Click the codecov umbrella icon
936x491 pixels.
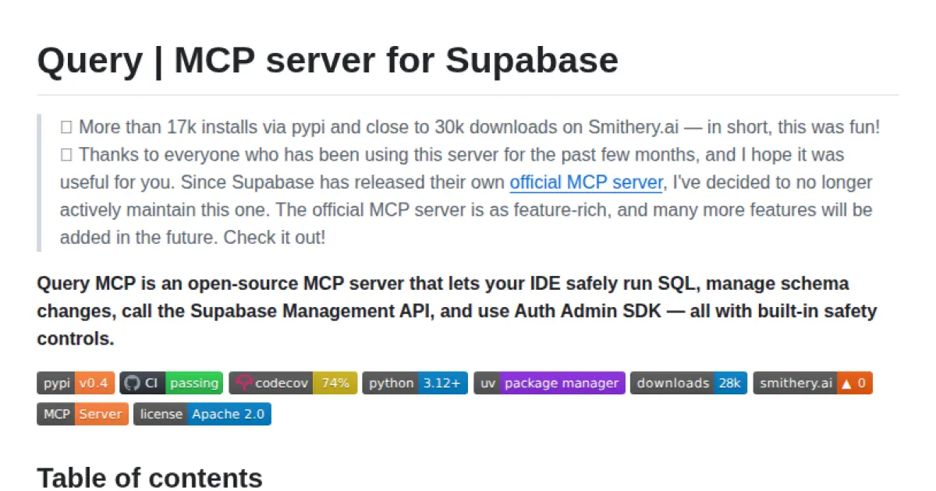243,383
